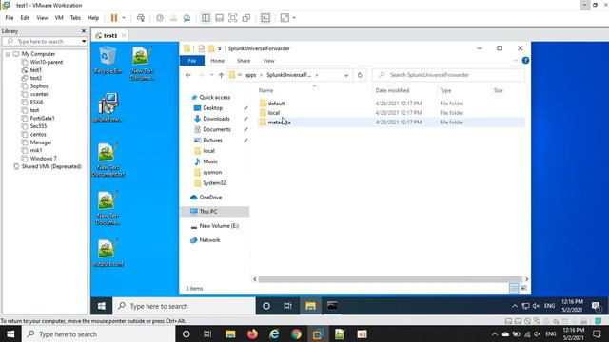609x342 pixels.
Task: Open the VMware Tabs menu
Action: 75,18
